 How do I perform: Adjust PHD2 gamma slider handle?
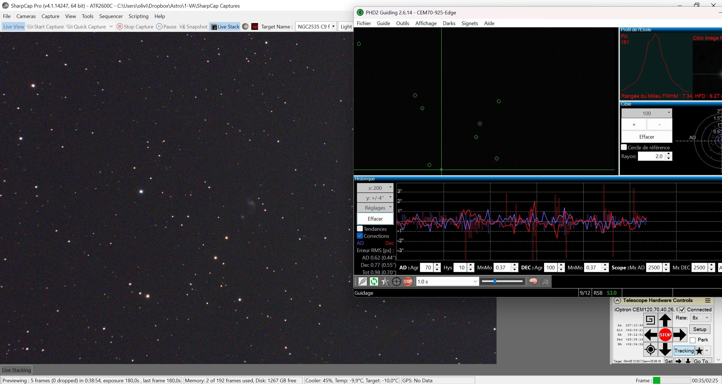[x=495, y=281]
